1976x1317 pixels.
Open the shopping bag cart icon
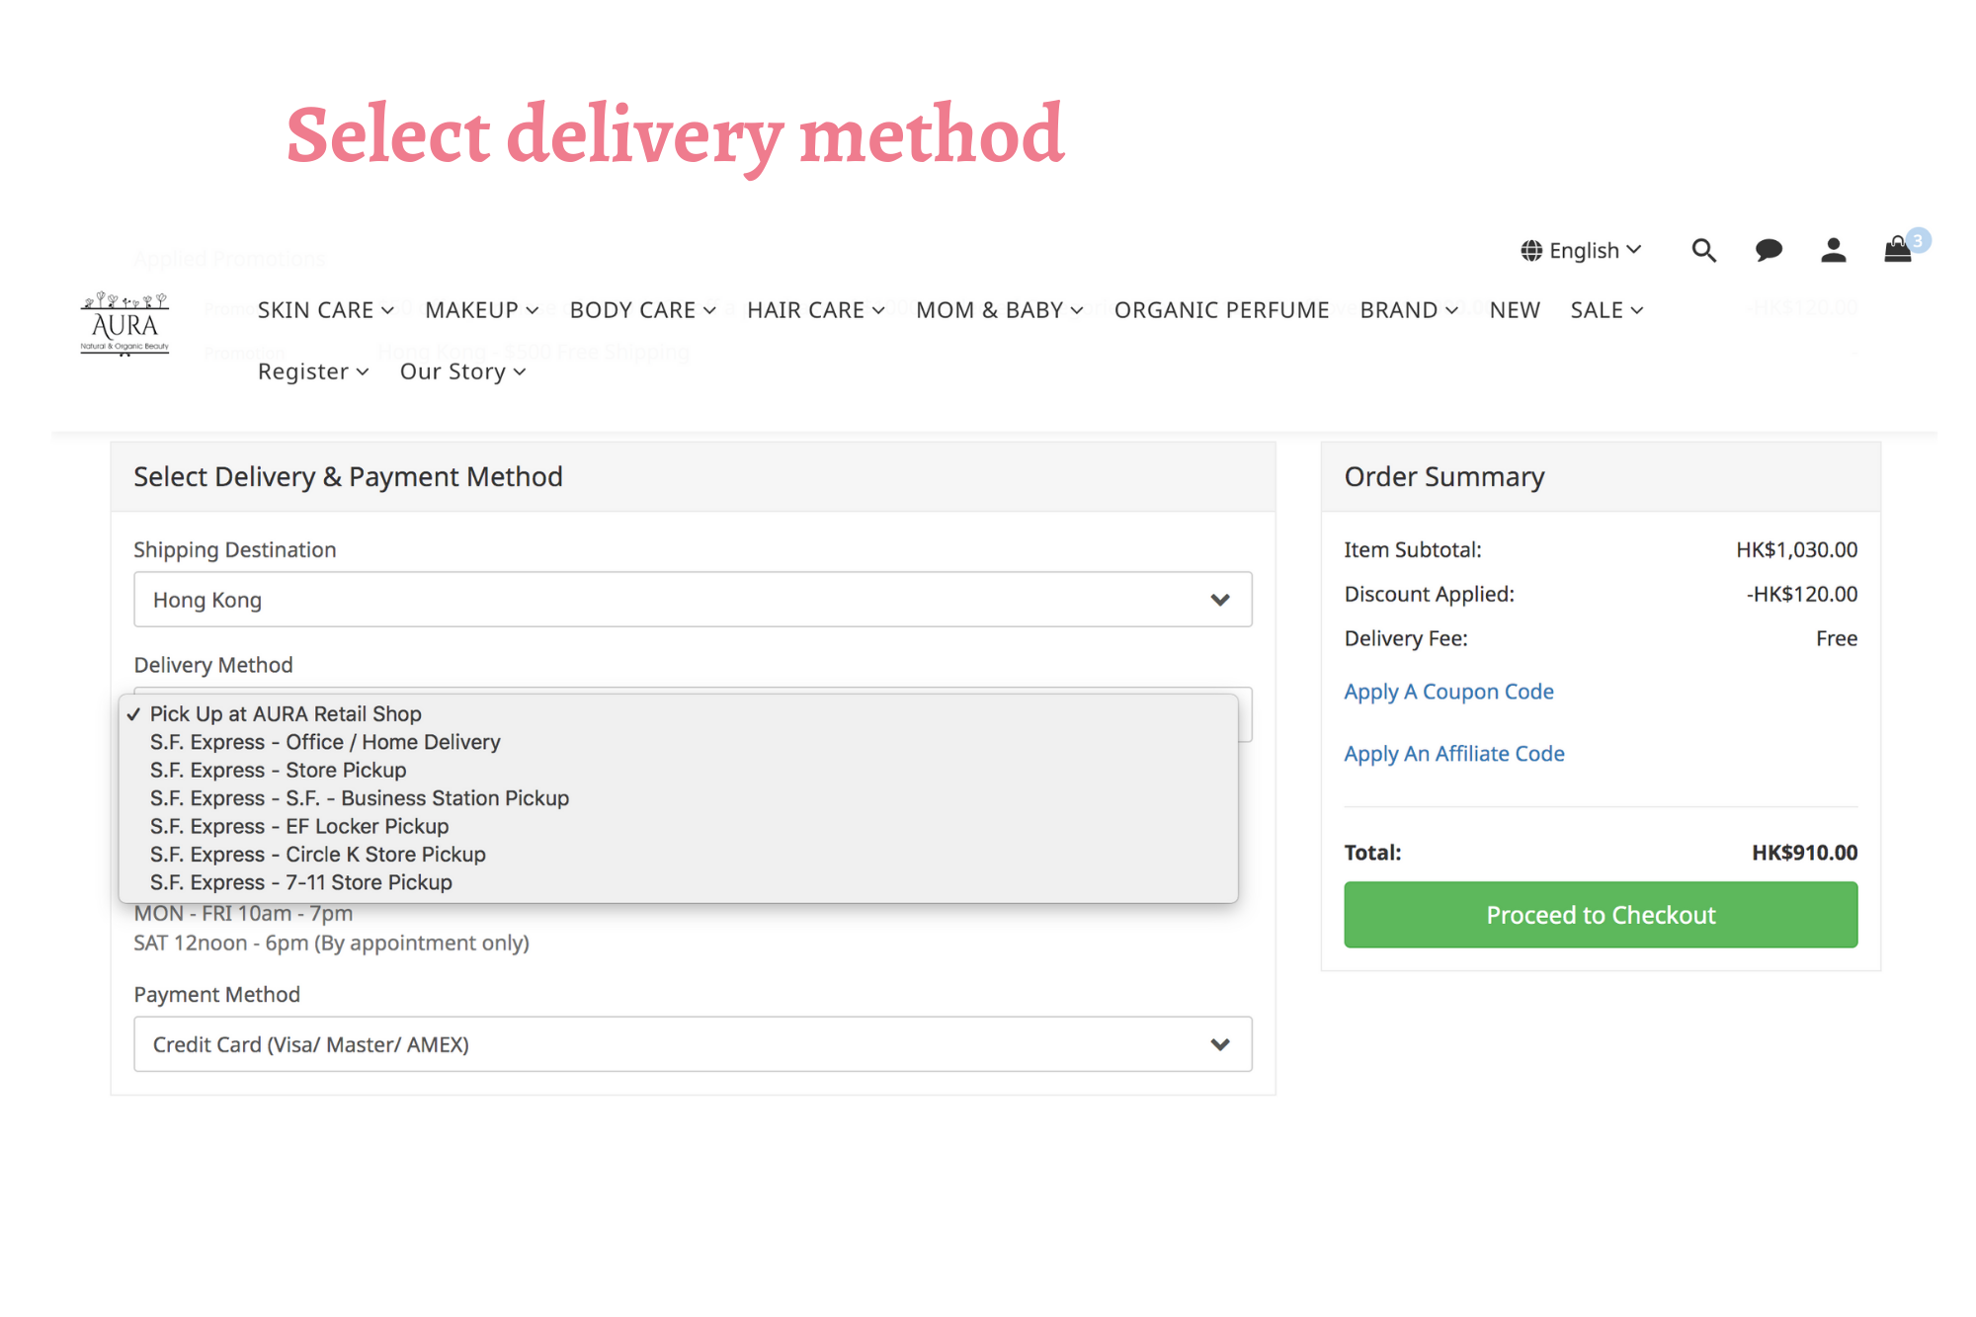tap(1897, 250)
